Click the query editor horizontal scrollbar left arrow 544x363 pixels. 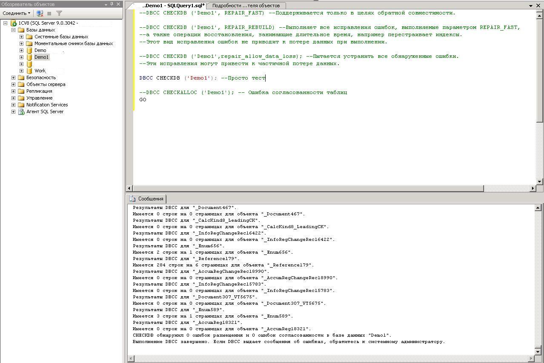coord(130,188)
